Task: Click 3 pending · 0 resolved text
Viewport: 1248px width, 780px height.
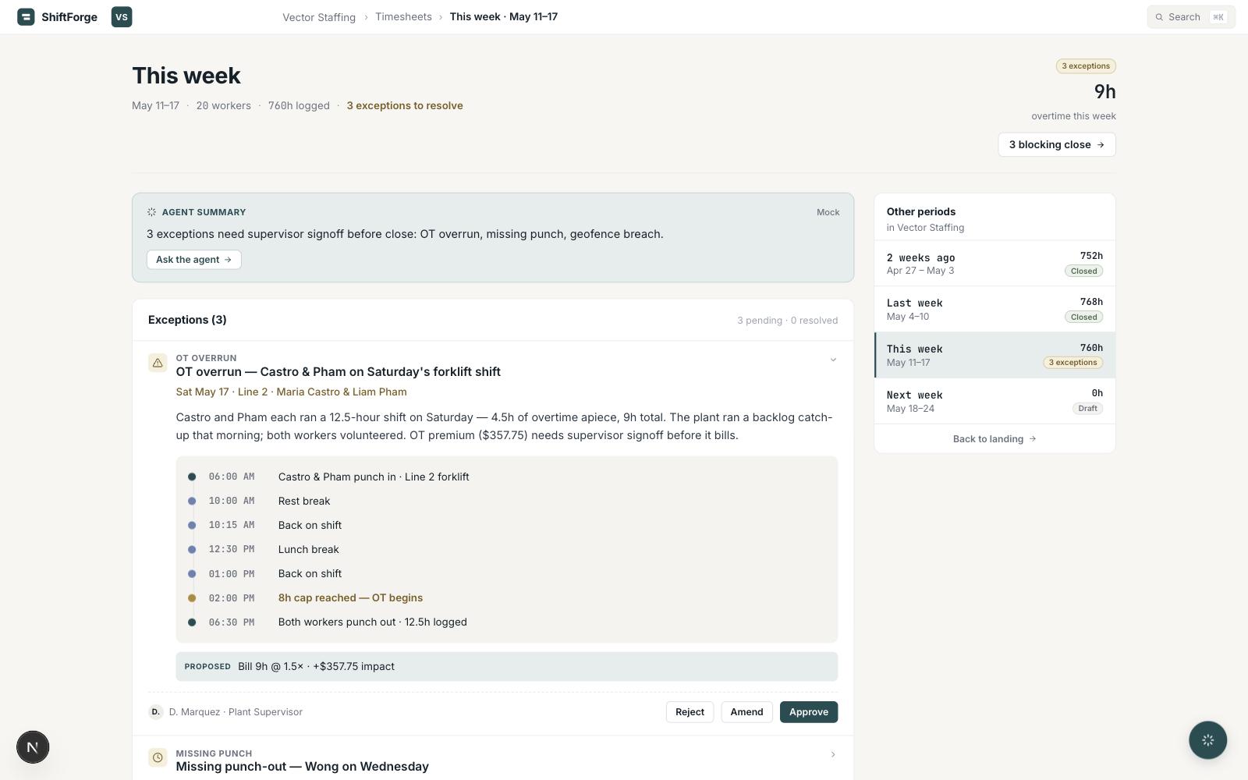Action: [x=788, y=321]
